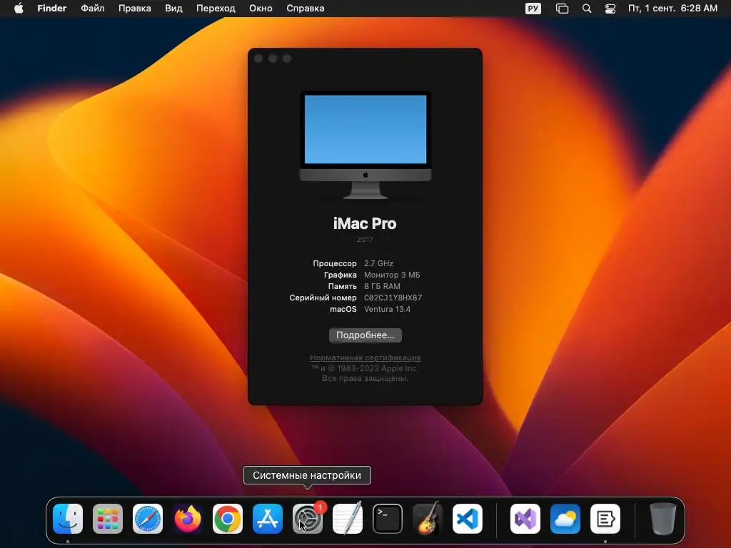Viewport: 731px width, 548px height.
Task: Open the Переход menu
Action: pyautogui.click(x=216, y=9)
